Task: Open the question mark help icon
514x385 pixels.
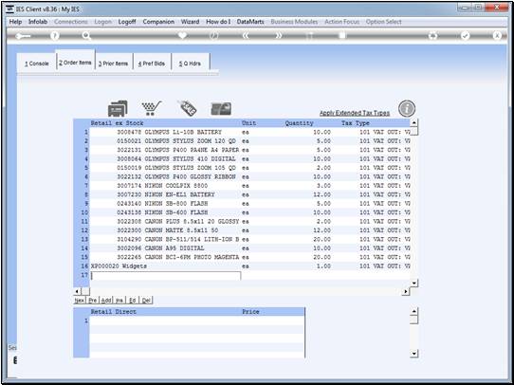Action: coord(55,36)
